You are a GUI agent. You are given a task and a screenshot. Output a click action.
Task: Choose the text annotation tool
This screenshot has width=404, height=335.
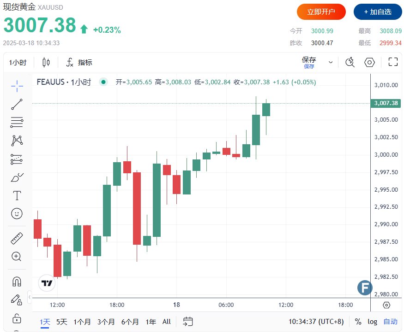(x=17, y=195)
